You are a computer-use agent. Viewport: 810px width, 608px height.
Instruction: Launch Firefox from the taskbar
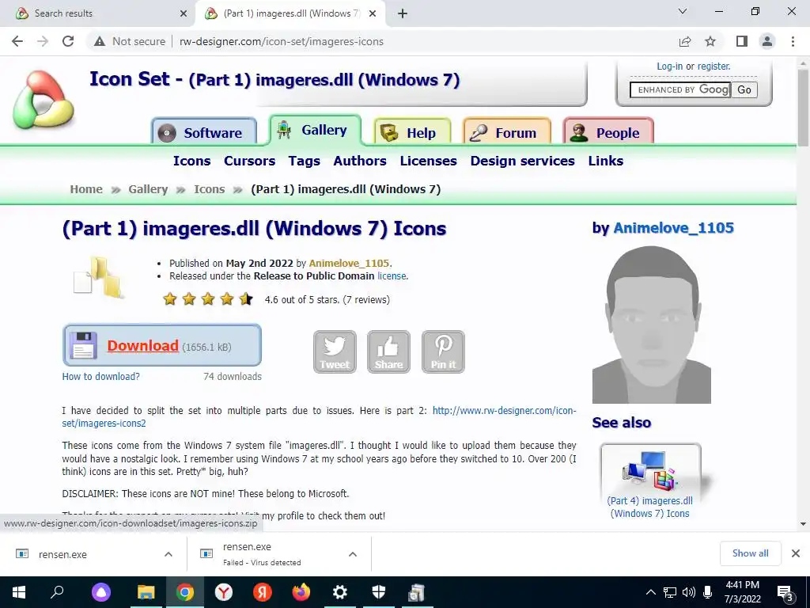pyautogui.click(x=301, y=592)
